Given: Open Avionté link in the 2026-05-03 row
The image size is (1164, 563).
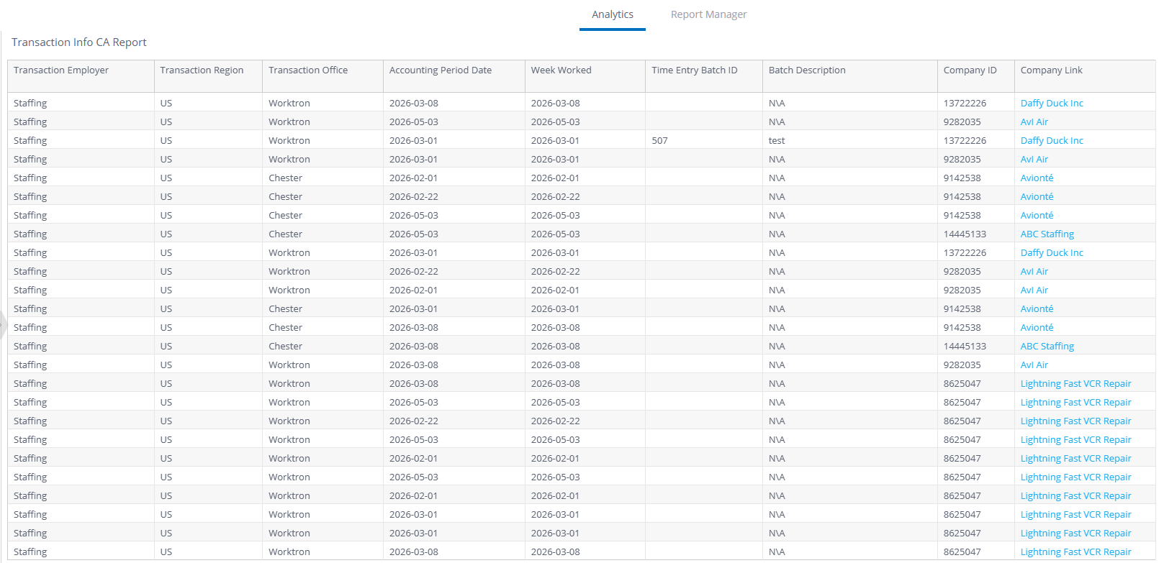Looking at the screenshot, I should 1037,215.
